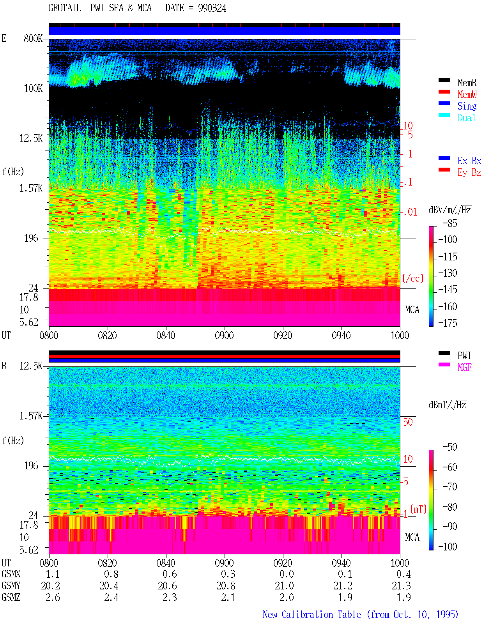Click the 'Sing' legend label

point(467,106)
